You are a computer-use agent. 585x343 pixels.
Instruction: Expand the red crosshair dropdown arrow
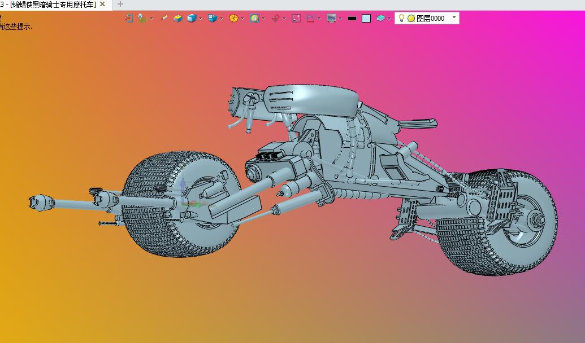(284, 18)
